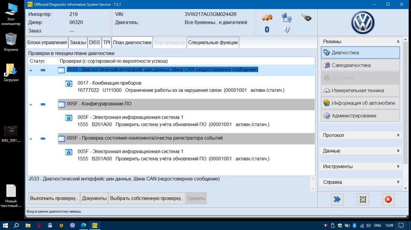Viewport: 411px width, 230px height.
Task: Click window icon beside J533 test
Action: (x=61, y=70)
